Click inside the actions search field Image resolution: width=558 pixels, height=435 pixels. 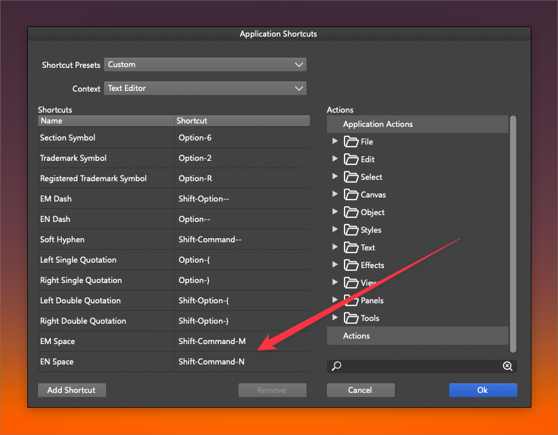point(421,366)
